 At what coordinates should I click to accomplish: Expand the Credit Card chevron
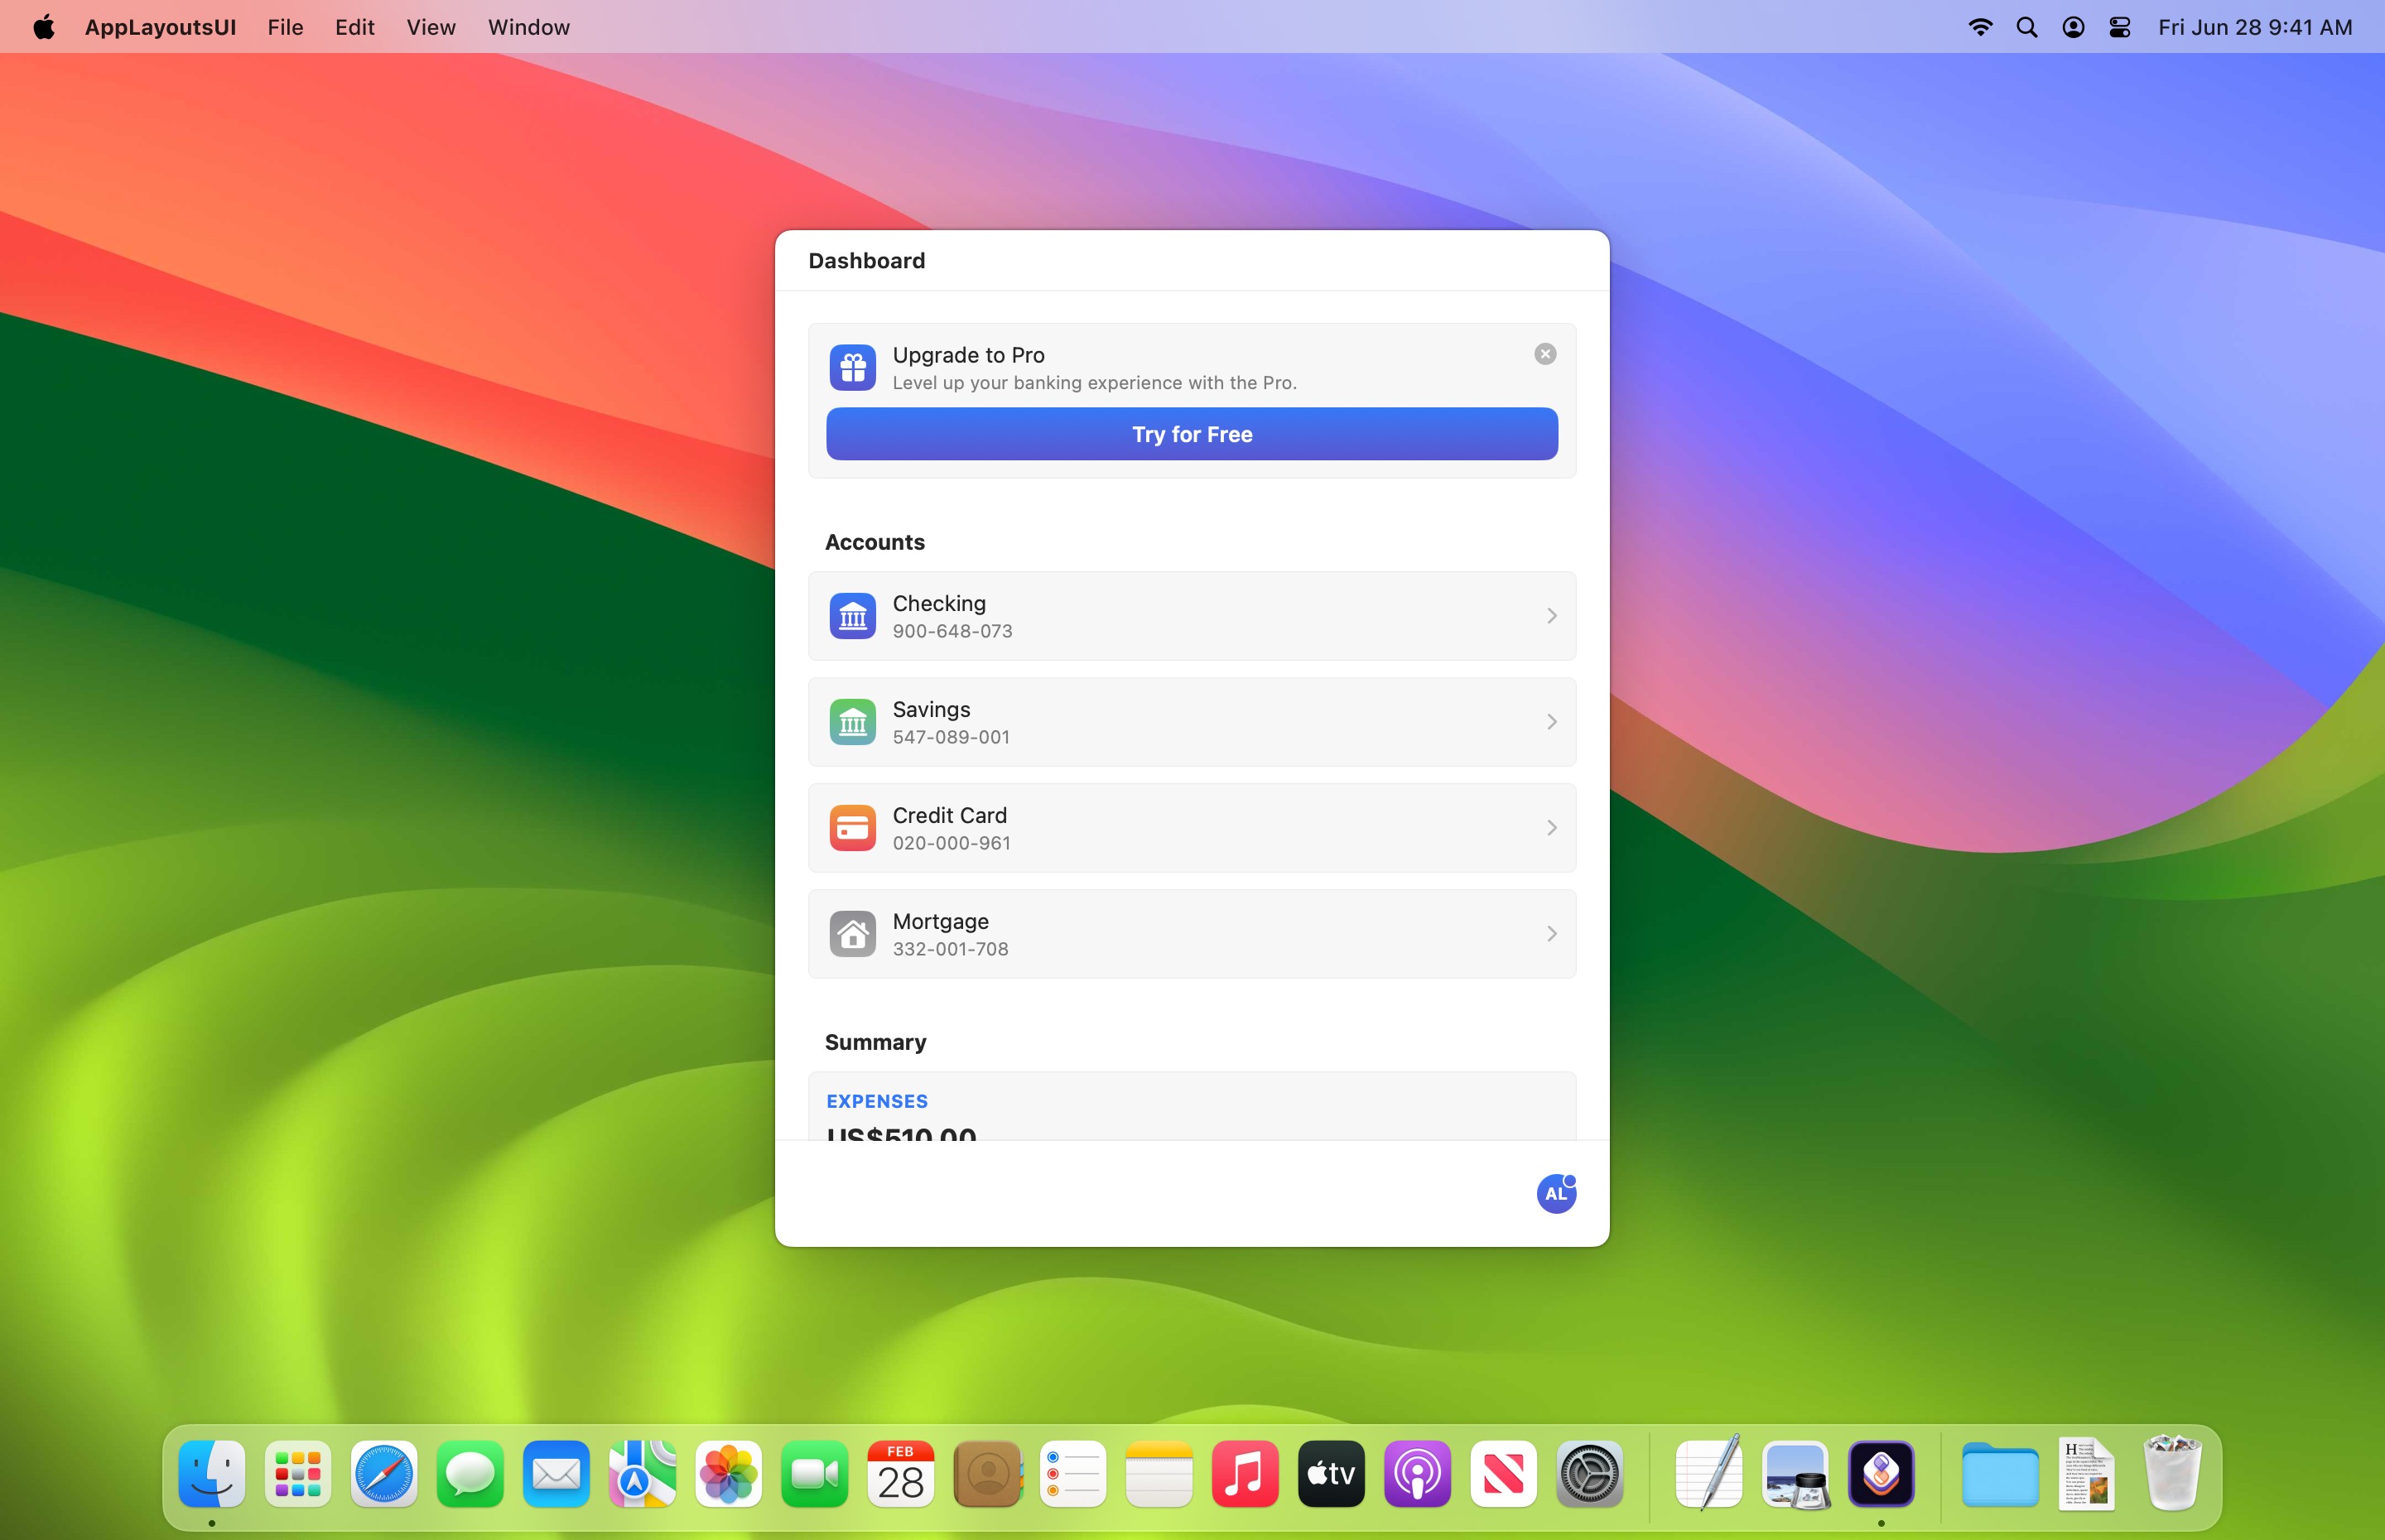[1551, 828]
